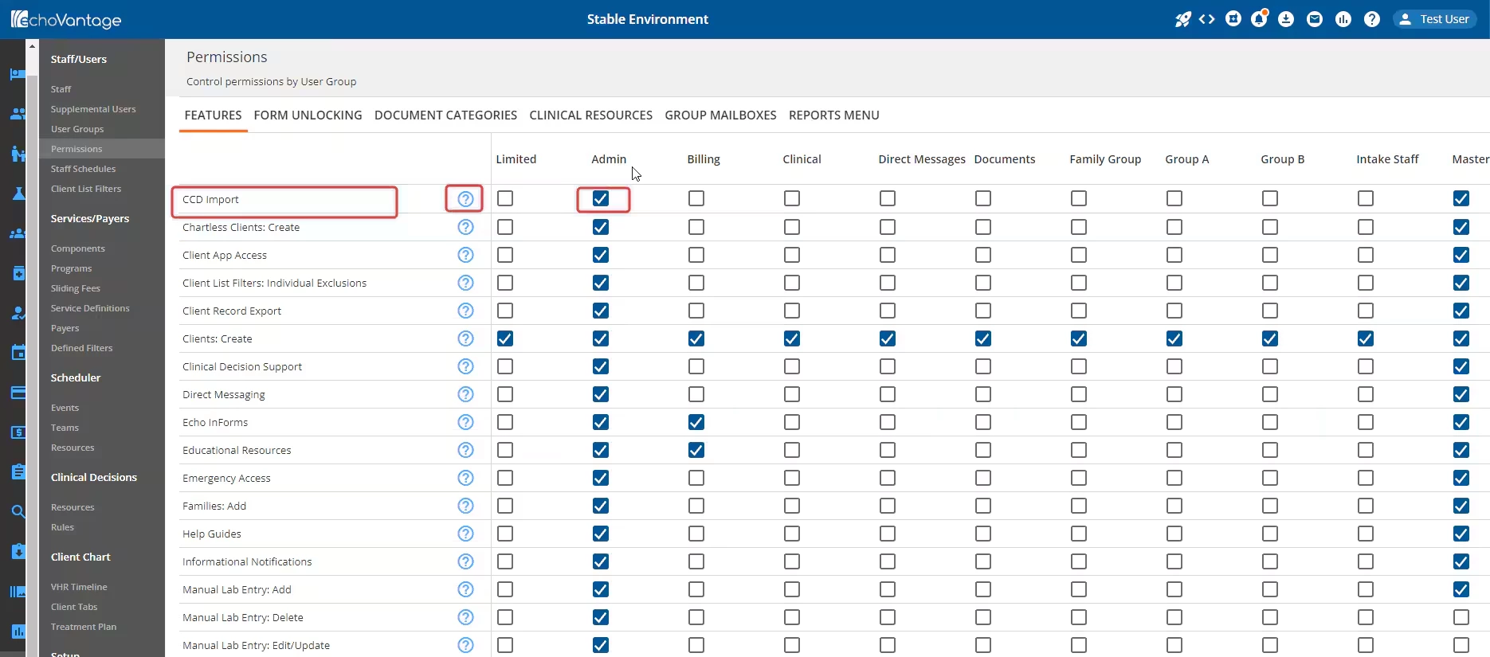Click the EchoVantage logo

point(66,20)
